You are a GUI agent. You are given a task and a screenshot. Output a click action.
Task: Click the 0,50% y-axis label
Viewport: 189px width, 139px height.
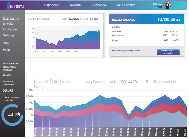pyautogui.click(x=29, y=121)
